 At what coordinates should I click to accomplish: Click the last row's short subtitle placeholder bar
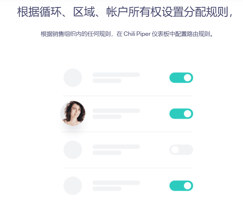107,189
